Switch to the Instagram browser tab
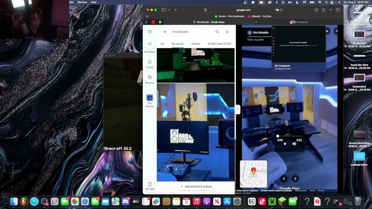 pyautogui.click(x=299, y=22)
